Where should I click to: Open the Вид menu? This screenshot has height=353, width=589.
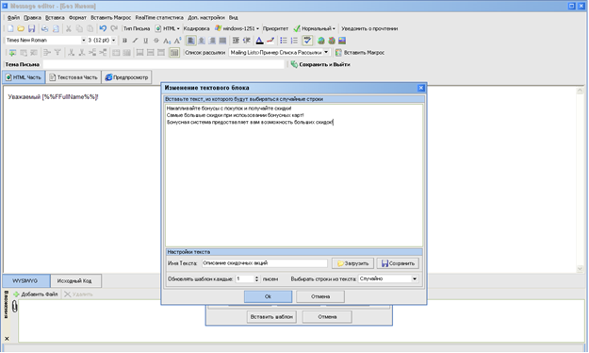(234, 18)
